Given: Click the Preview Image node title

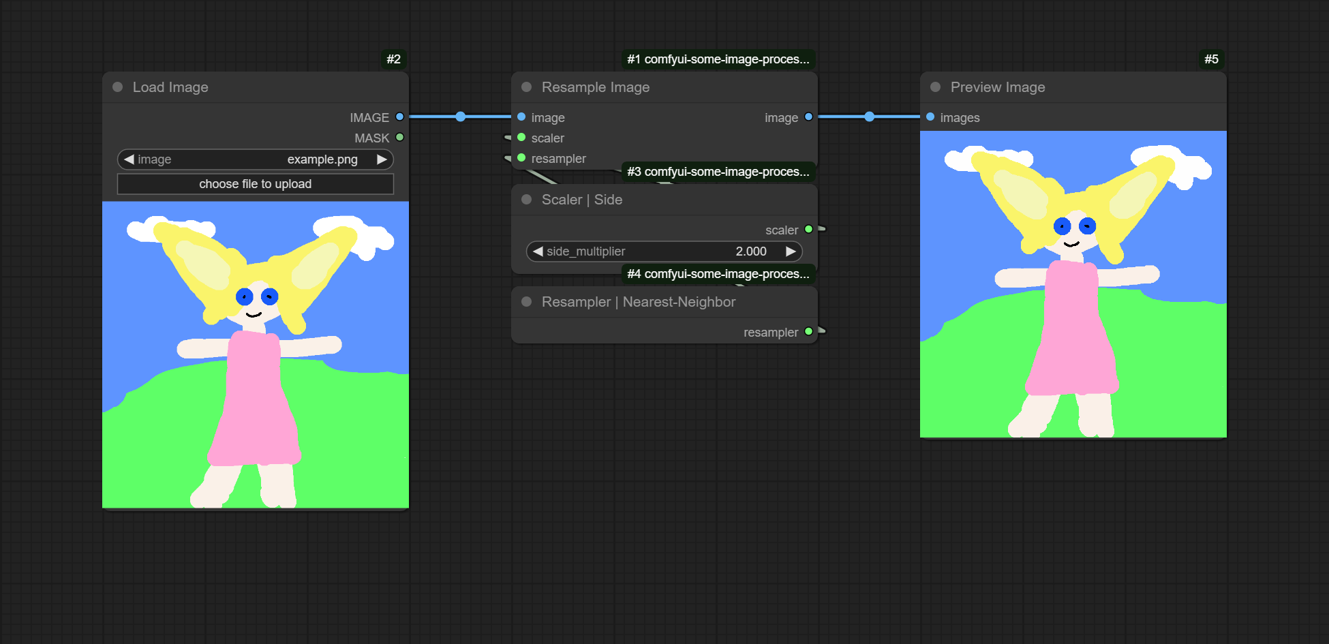Looking at the screenshot, I should click(x=998, y=87).
